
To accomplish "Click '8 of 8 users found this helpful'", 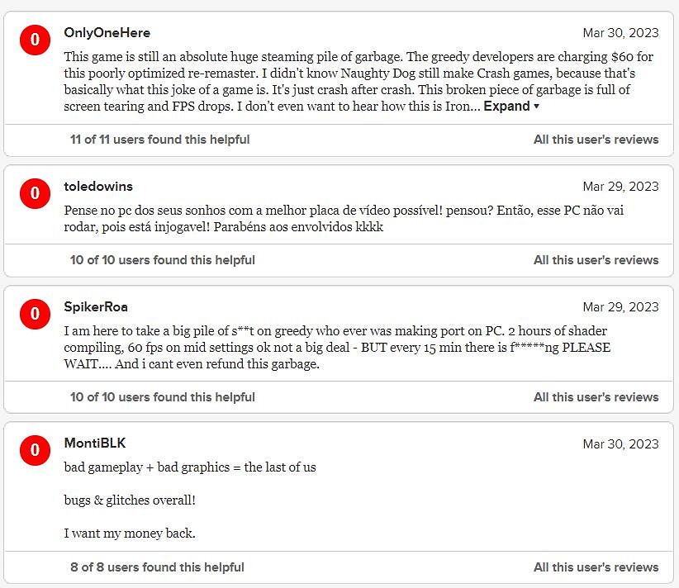I will (x=157, y=567).
